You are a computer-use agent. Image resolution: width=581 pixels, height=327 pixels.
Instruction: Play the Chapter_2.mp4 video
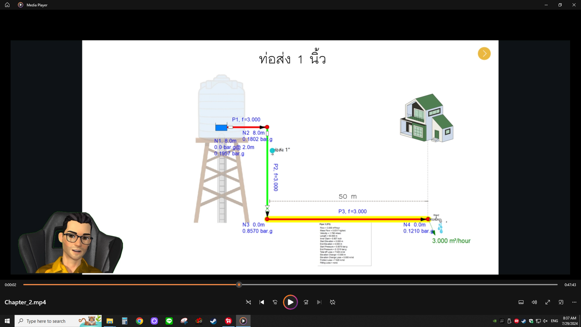pos(290,302)
